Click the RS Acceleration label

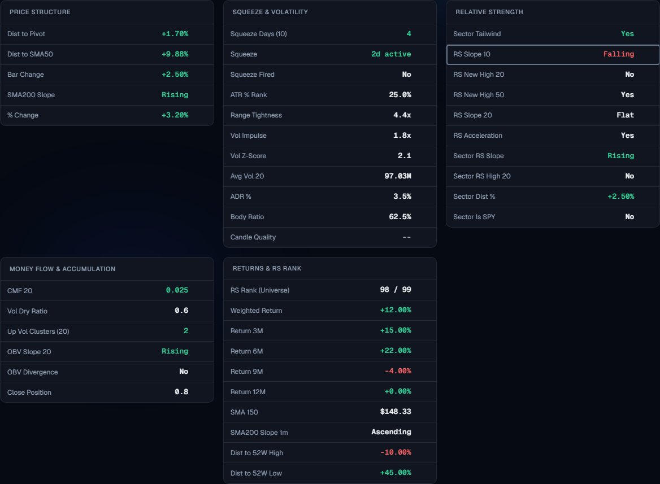(x=477, y=135)
